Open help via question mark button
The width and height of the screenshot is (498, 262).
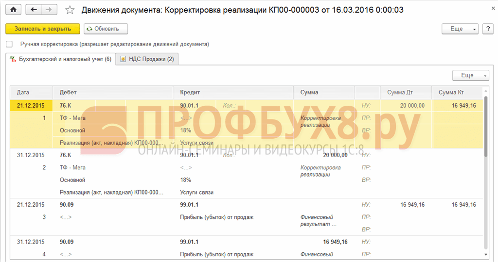click(x=488, y=29)
